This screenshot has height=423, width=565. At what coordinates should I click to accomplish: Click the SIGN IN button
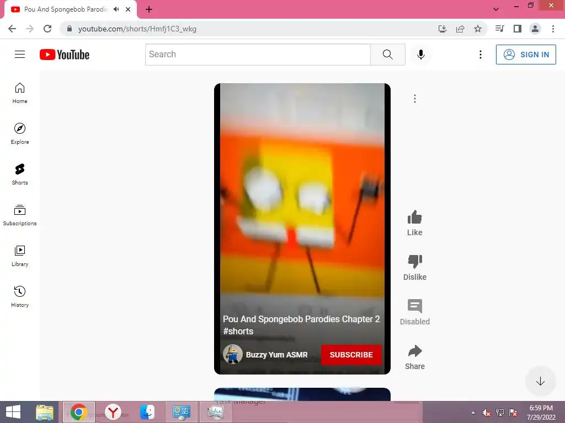tap(526, 55)
